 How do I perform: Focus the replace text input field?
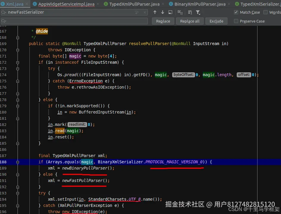pyautogui.click(x=74, y=21)
